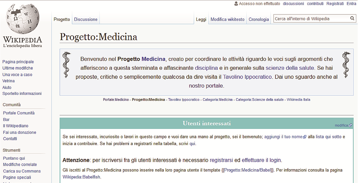358x183 pixels.
Task: Open the Cronologia view
Action: (258, 19)
